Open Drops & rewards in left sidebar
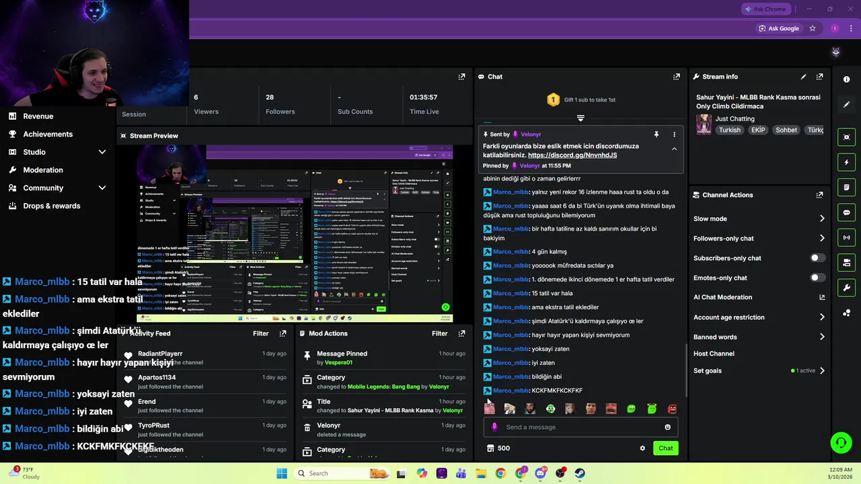This screenshot has width=861, height=484. point(52,206)
